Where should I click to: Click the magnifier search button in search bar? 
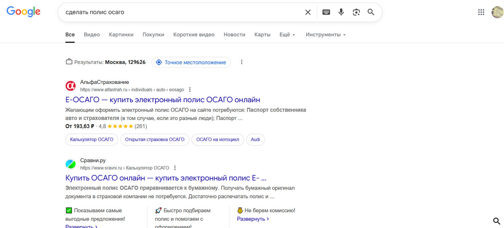pyautogui.click(x=371, y=12)
